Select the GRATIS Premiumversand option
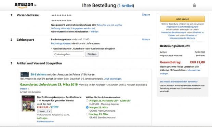This screenshot has width=212, height=127. (x=87, y=107)
